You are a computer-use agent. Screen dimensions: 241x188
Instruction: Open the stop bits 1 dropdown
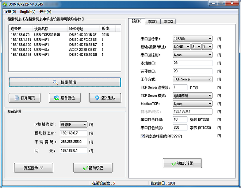[207, 47]
